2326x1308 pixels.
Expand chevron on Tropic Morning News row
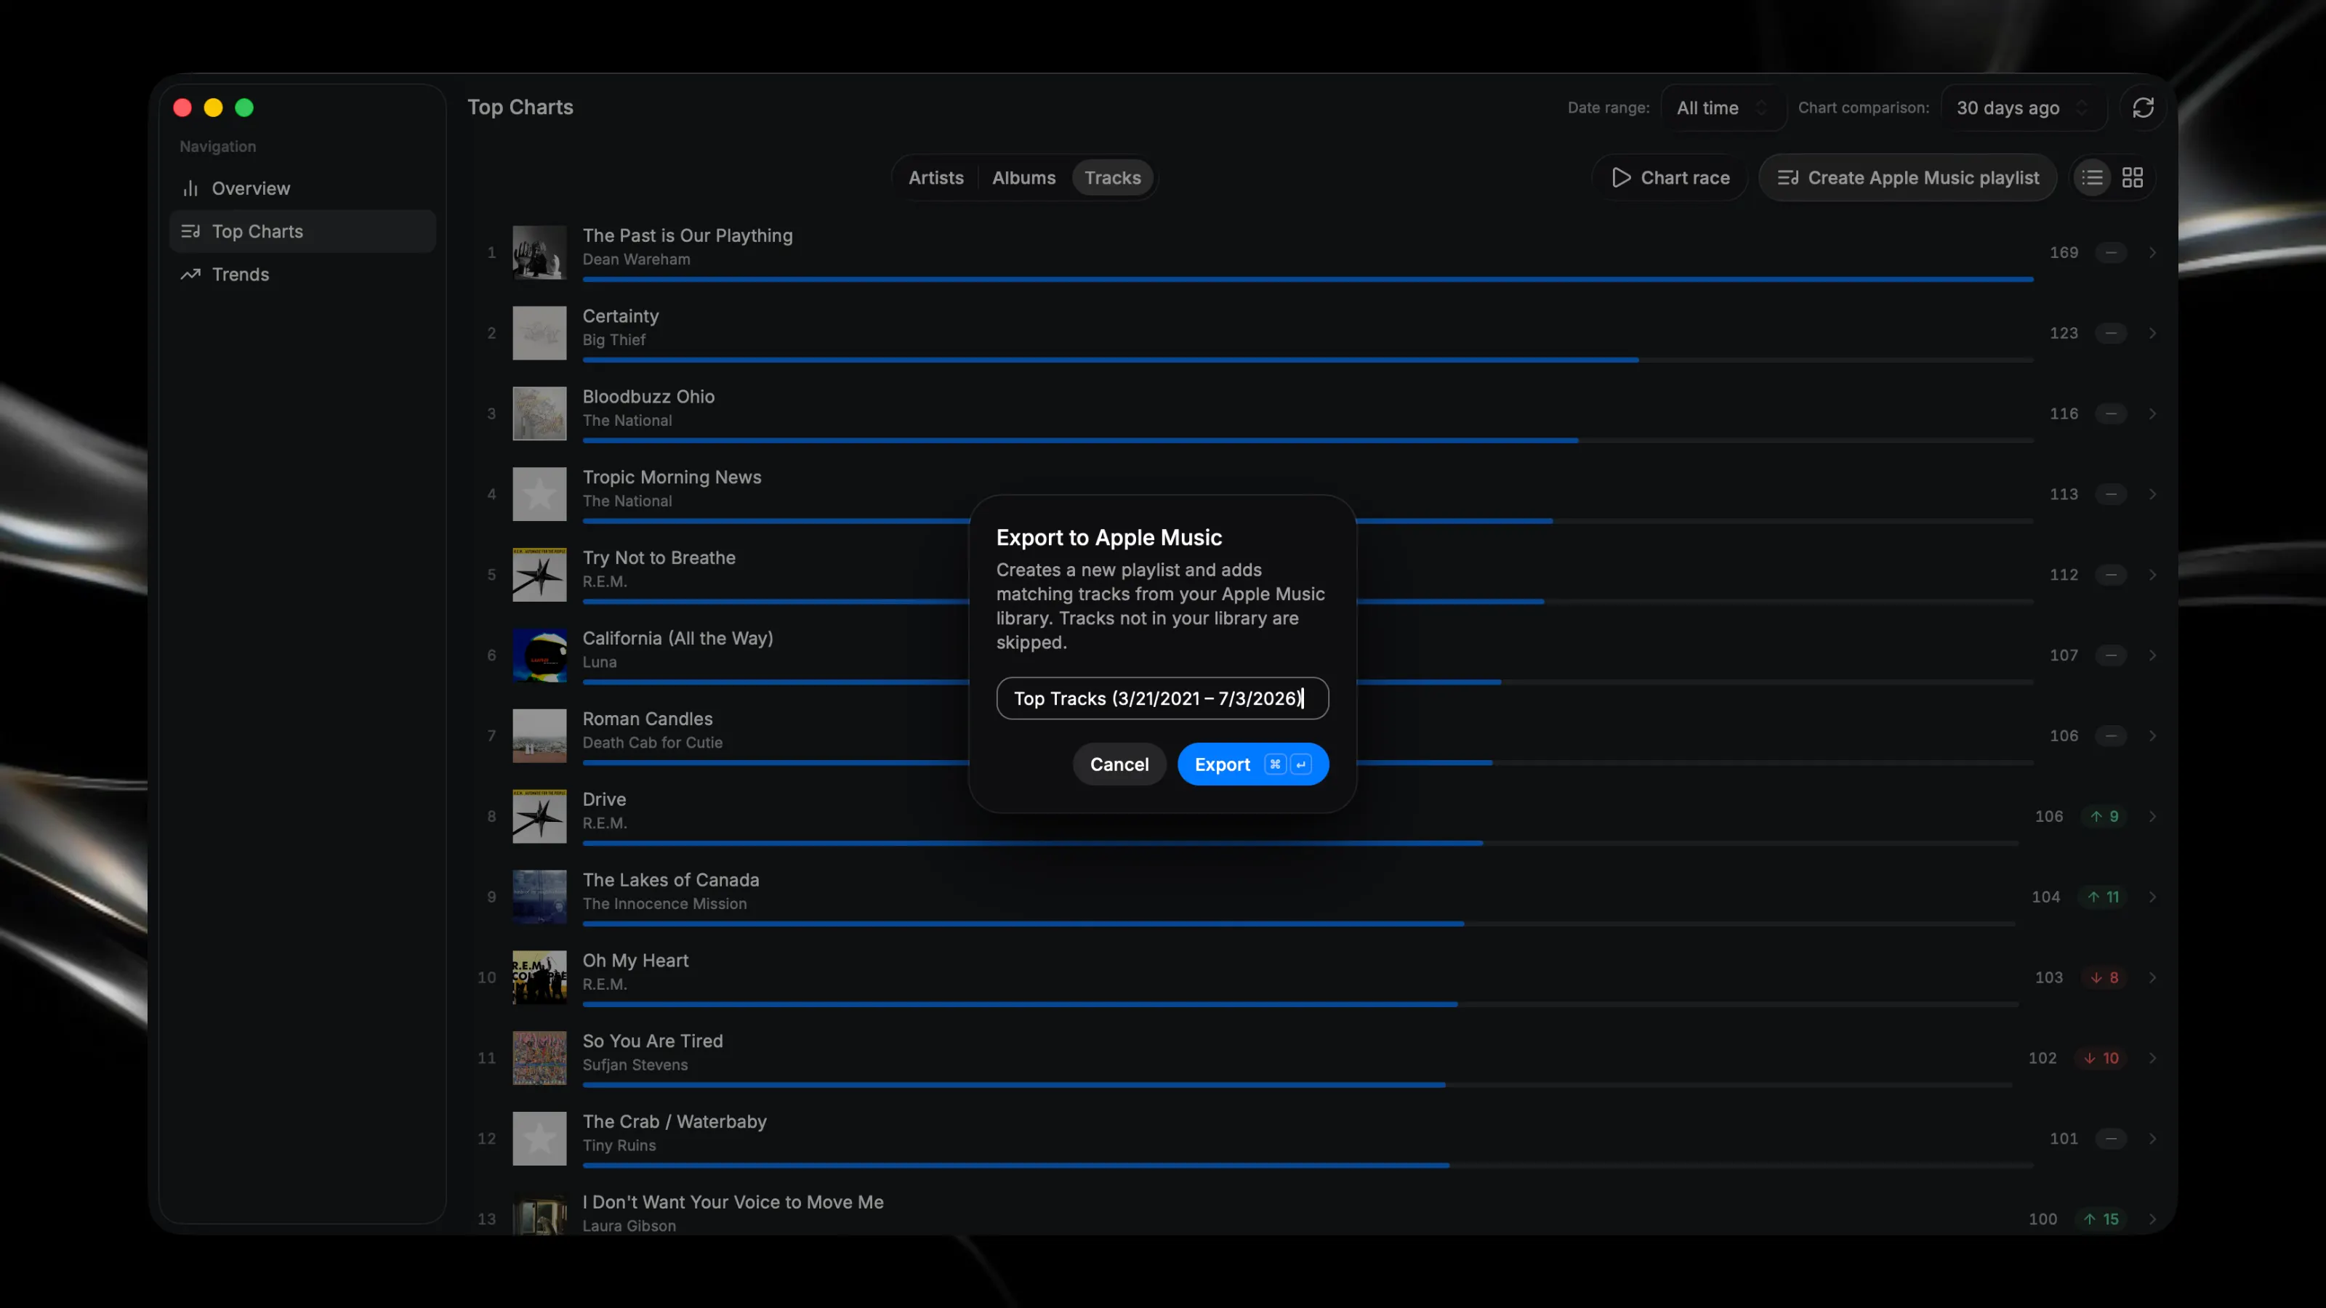pos(2152,494)
